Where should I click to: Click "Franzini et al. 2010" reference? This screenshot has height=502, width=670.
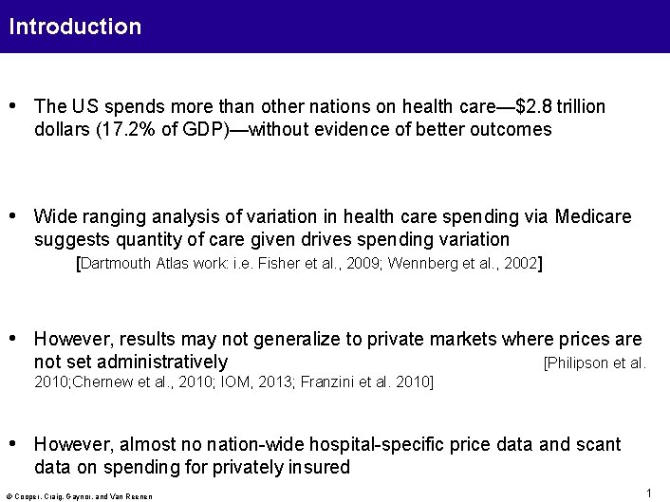pos(365,381)
